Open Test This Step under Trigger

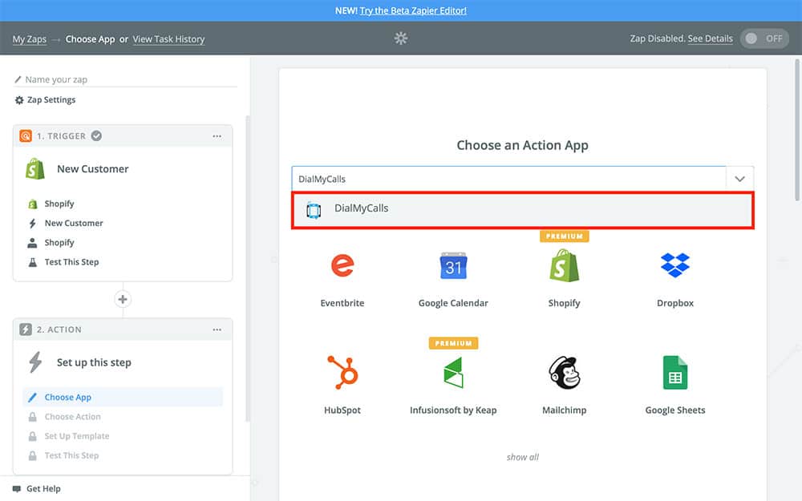pos(71,262)
